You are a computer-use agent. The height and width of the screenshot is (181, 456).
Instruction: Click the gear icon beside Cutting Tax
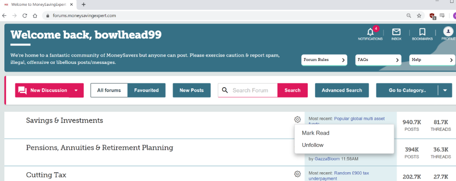coord(297,174)
